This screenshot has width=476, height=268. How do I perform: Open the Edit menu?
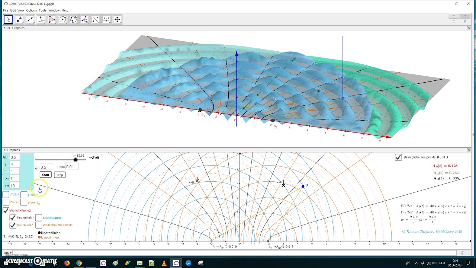pos(13,10)
